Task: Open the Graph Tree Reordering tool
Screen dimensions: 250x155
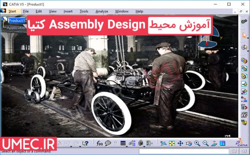Action: click(244, 107)
